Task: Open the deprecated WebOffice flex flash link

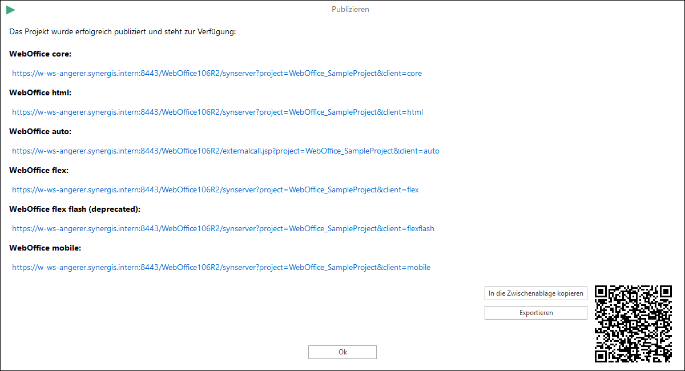Action: pyautogui.click(x=223, y=228)
